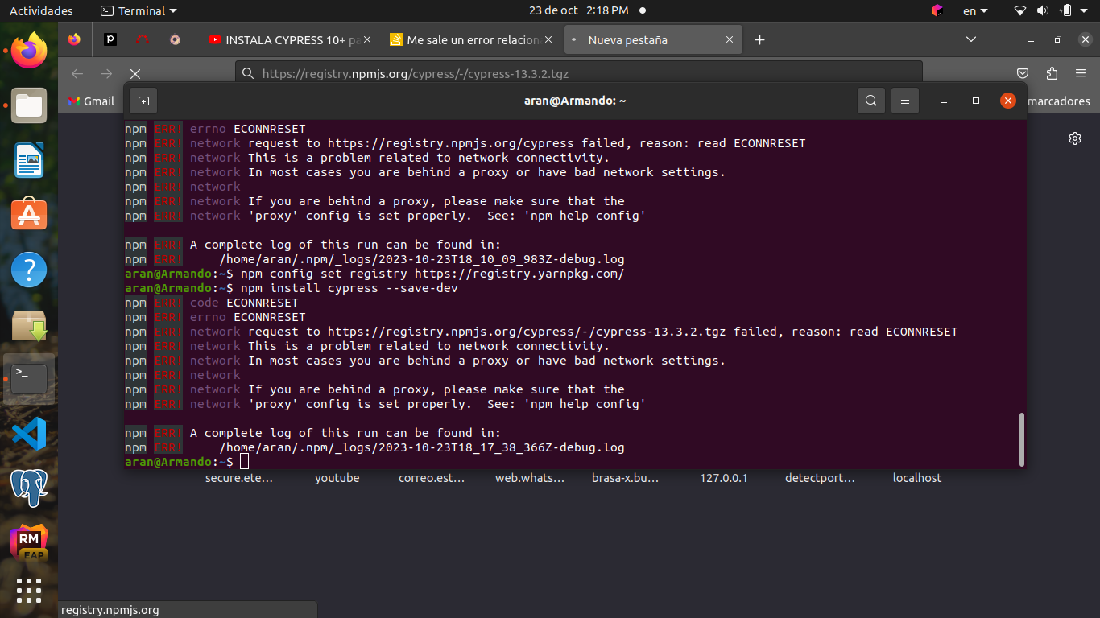Select the pinned P tab in Firefox

pos(110,39)
